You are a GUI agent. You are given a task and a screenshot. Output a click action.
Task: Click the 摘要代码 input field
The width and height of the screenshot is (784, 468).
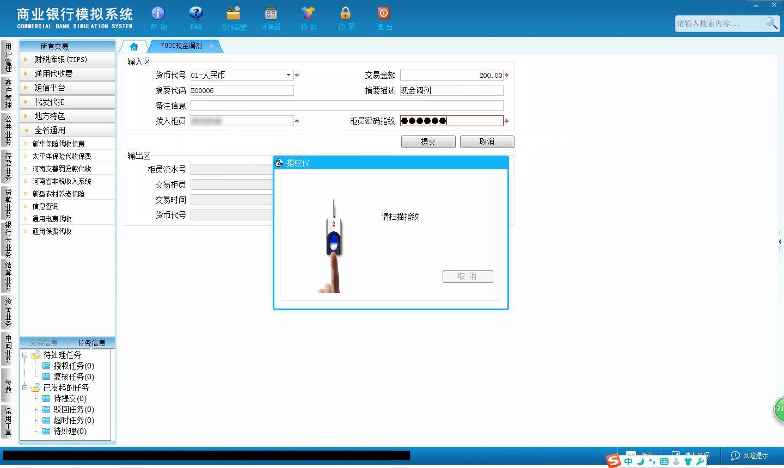(x=242, y=90)
